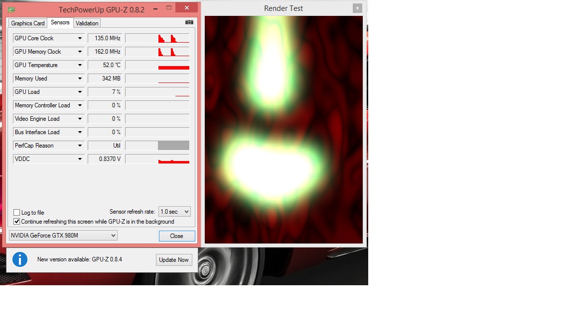
Task: Click the New version available GPU-Z 0.8.4 text
Action: (80, 259)
